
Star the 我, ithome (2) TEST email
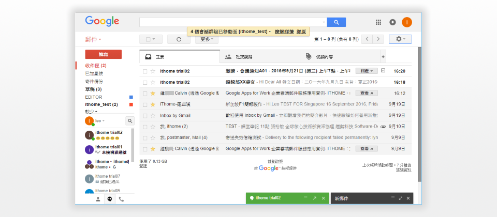(153, 127)
